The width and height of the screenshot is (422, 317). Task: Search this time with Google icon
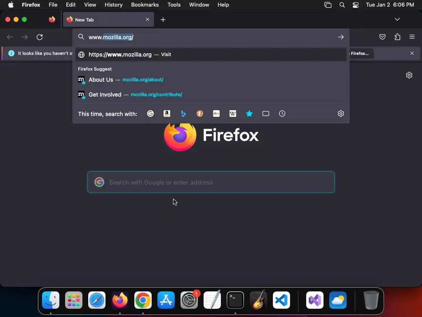pos(150,114)
